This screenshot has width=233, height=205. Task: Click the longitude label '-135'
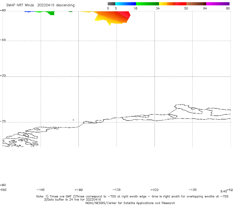tap(116, 190)
